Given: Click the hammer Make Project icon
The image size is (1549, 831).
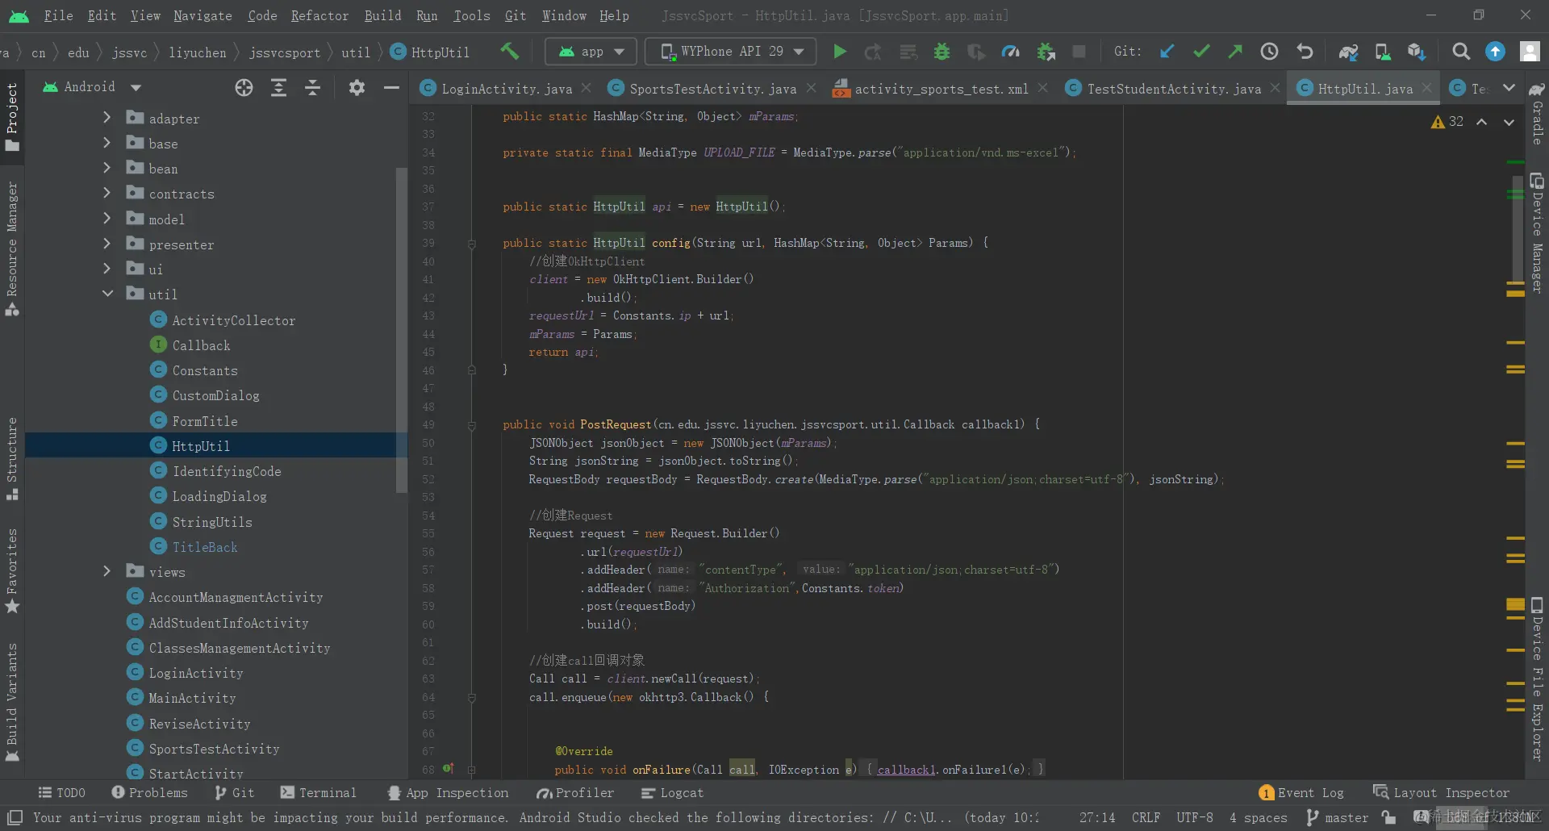Looking at the screenshot, I should (x=509, y=52).
